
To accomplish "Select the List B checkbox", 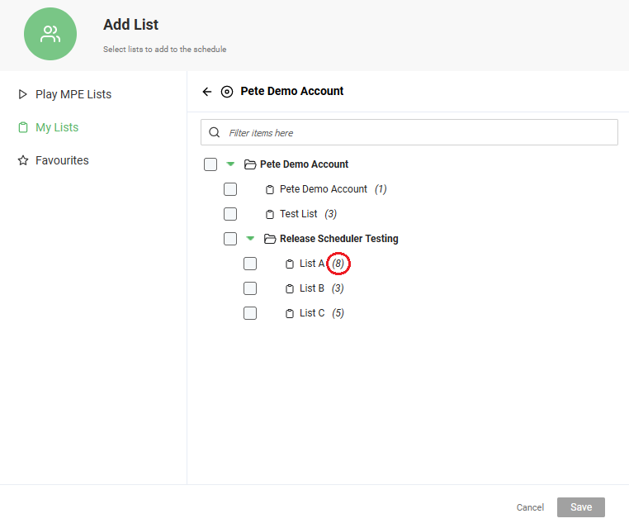I will coord(250,288).
